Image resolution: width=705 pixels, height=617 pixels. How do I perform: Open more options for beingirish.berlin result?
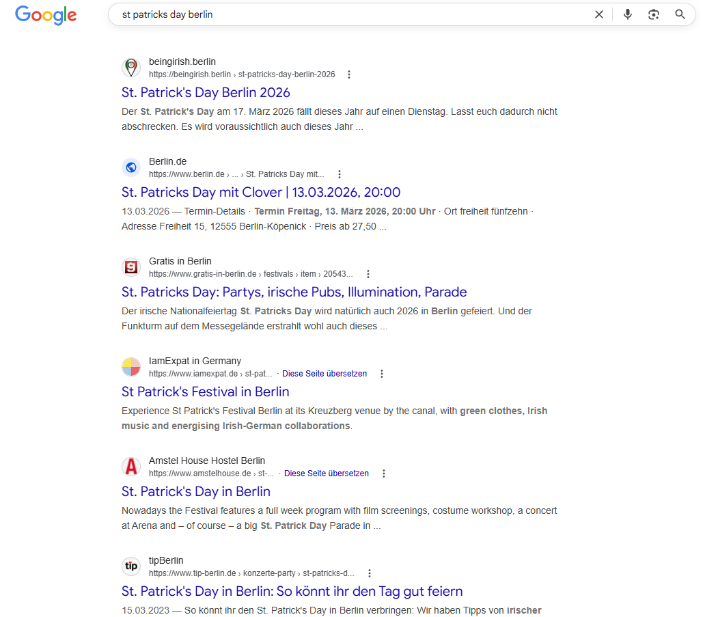[x=349, y=74]
